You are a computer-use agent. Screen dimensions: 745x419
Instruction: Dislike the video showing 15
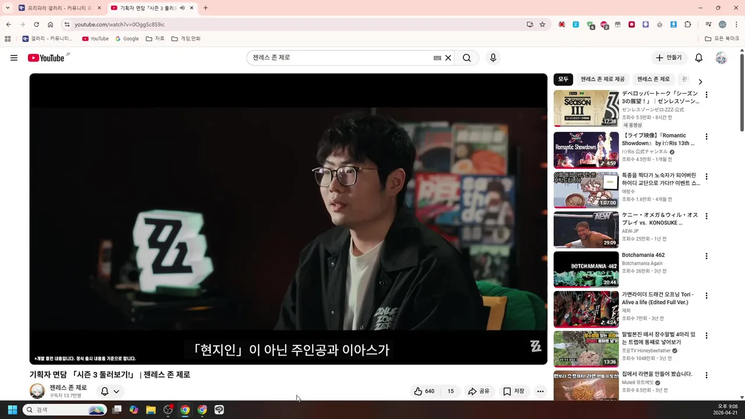tap(450, 391)
